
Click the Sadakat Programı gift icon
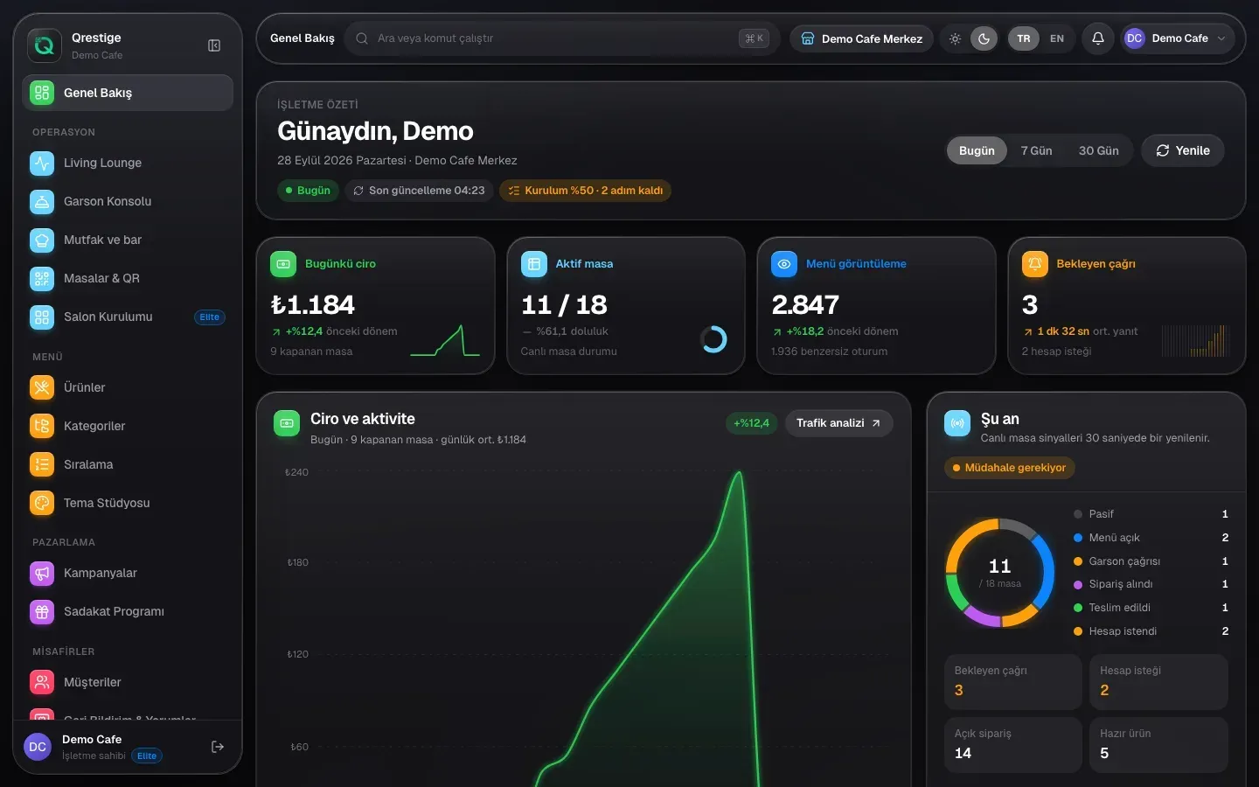(42, 611)
